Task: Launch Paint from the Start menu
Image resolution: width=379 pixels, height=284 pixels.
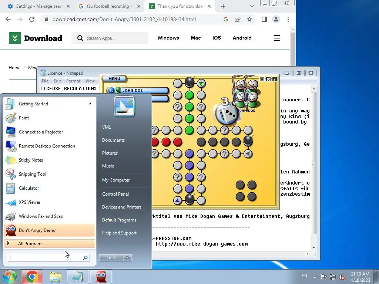Action: [49, 118]
